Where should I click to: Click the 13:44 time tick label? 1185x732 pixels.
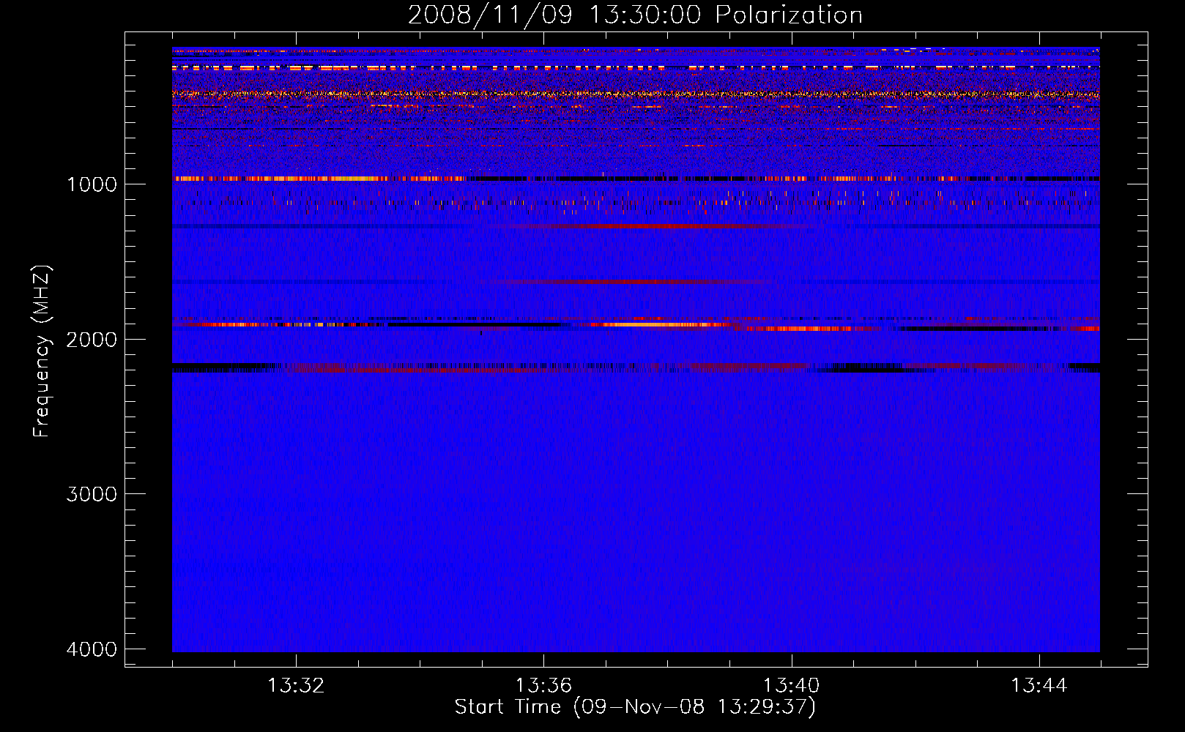1039,686
